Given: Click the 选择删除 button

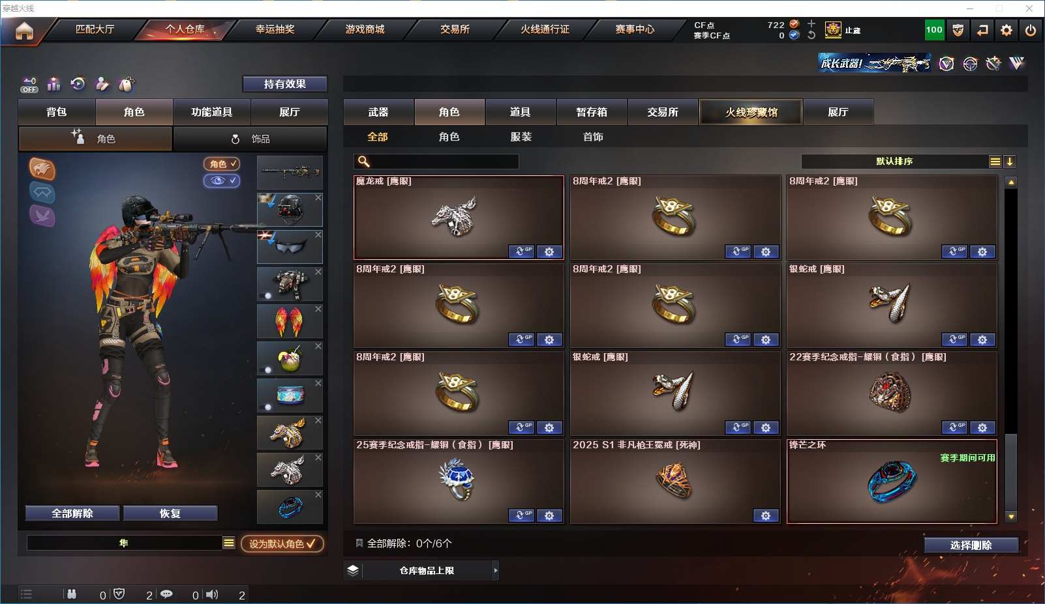Looking at the screenshot, I should click(x=971, y=545).
